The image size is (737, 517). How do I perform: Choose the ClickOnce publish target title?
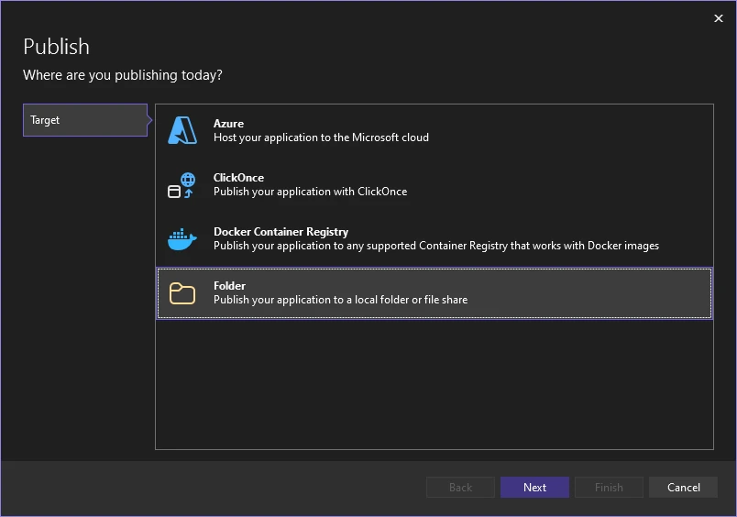pos(238,178)
